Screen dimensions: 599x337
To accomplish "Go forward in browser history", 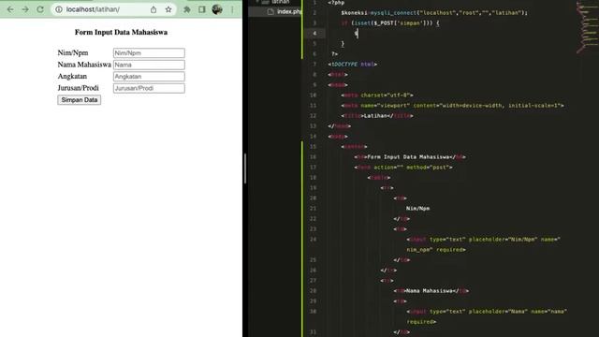I will click(x=25, y=9).
